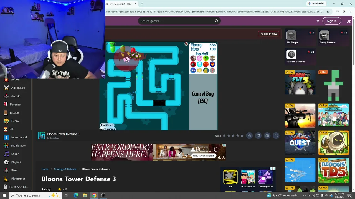Go to Home breadcrumb

point(45,169)
